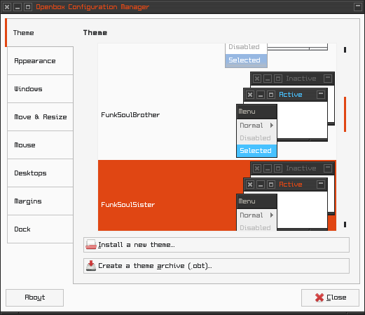Switch to the Margins tab
365x315 pixels.
pyautogui.click(x=40, y=201)
